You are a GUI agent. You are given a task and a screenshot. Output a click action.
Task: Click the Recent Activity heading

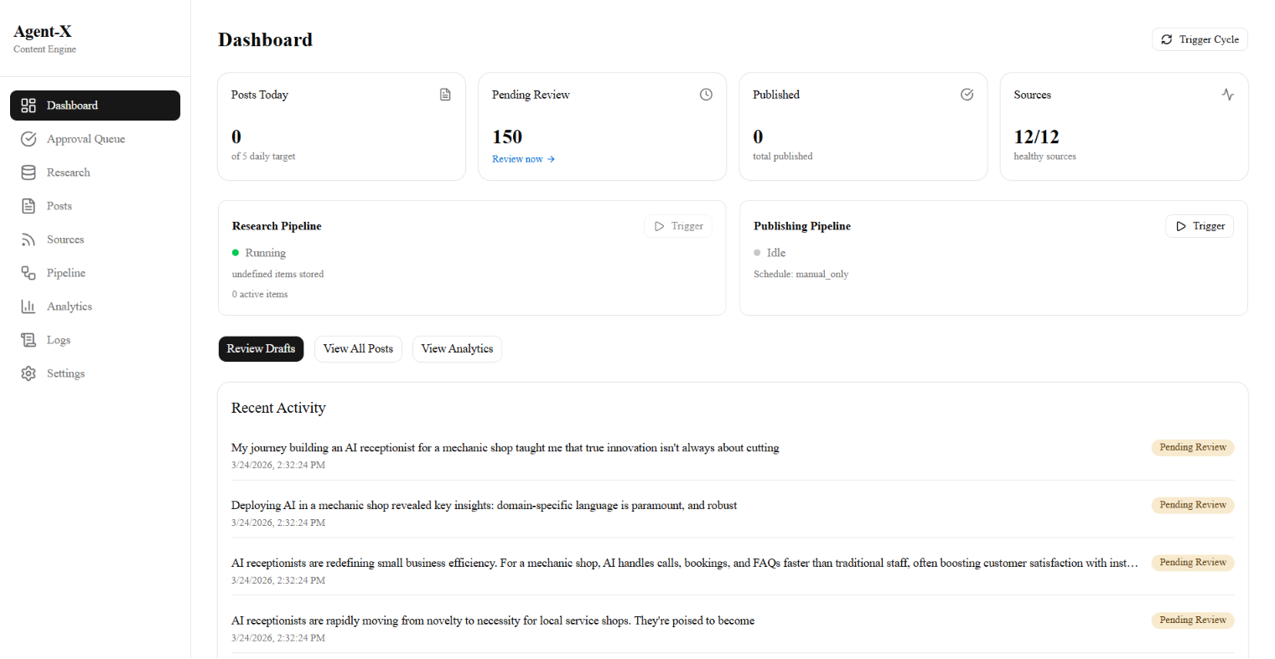click(x=278, y=409)
